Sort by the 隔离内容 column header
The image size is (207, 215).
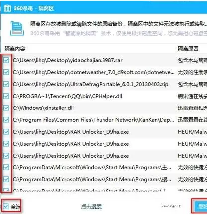click(15, 49)
